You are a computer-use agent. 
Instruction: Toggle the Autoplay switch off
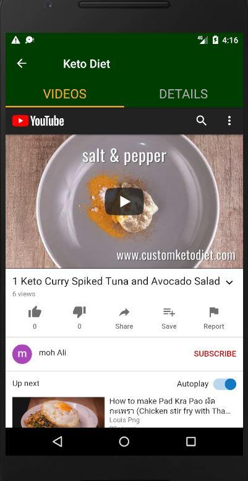coord(225,384)
